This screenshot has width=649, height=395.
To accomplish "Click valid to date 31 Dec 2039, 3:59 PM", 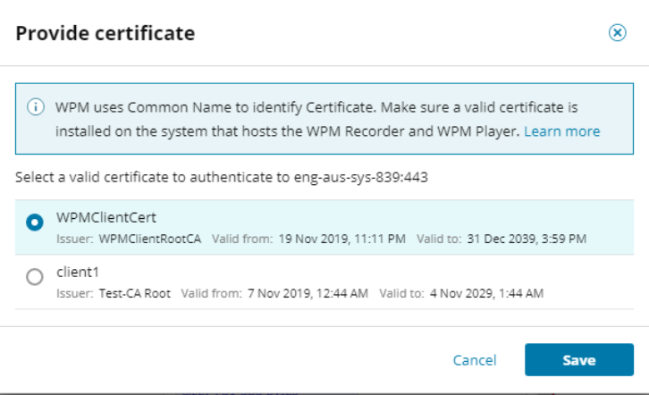I will [527, 239].
